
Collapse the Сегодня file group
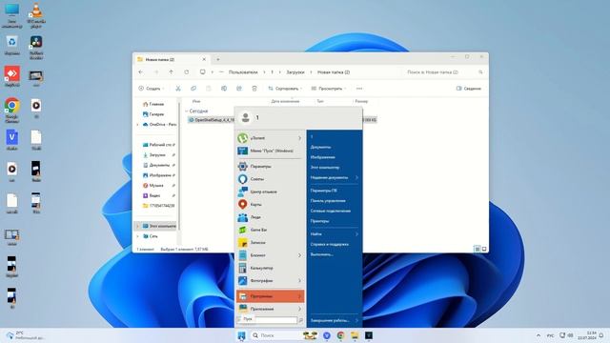186,111
